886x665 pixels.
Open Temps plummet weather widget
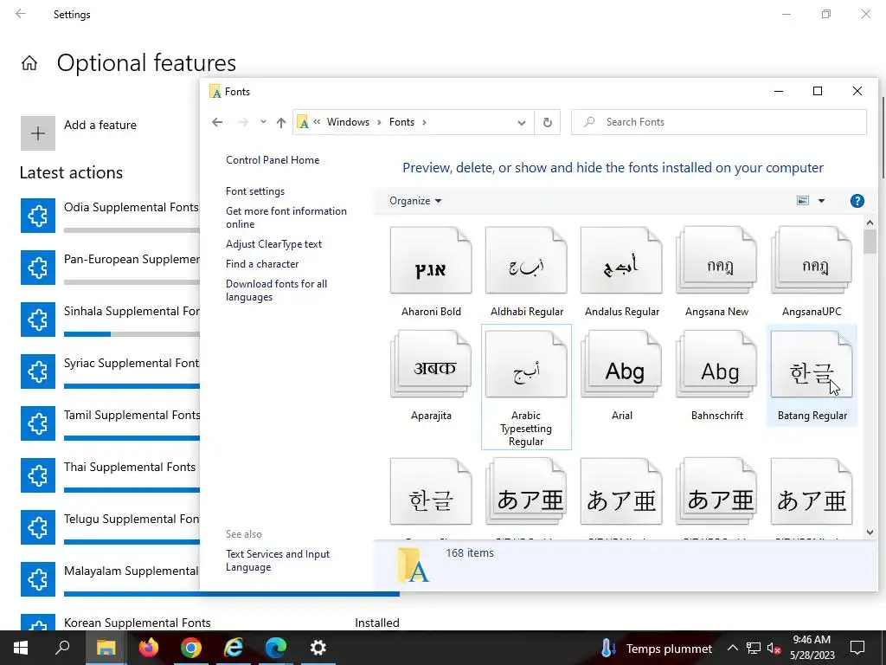coord(656,648)
